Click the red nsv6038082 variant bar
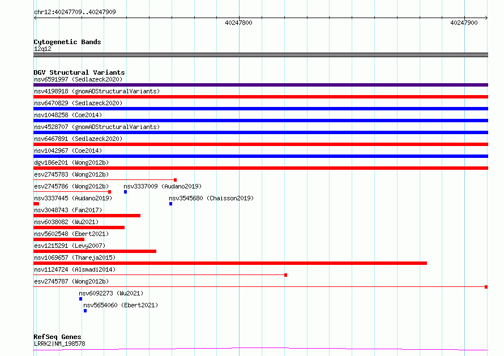This screenshot has width=504, height=356. pos(79,228)
